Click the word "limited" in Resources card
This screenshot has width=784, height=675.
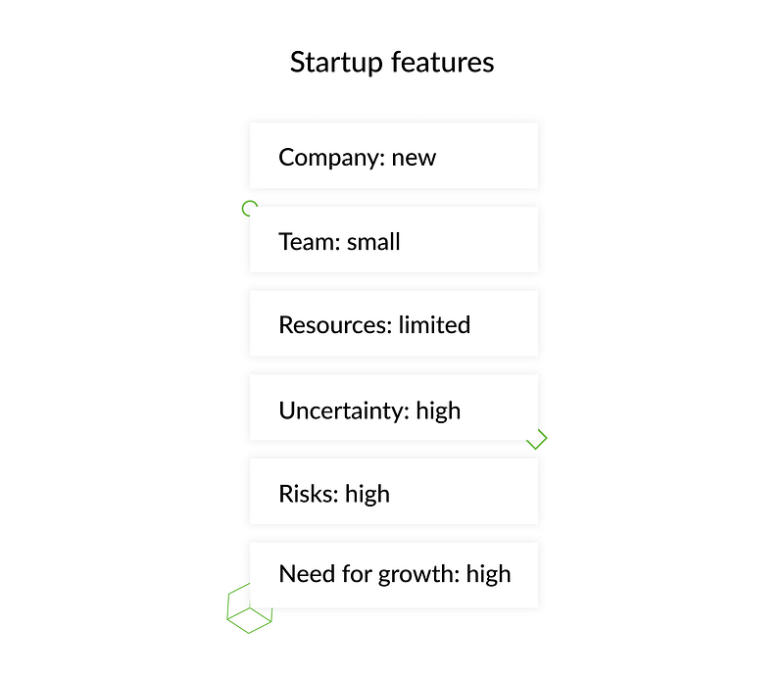coord(434,325)
